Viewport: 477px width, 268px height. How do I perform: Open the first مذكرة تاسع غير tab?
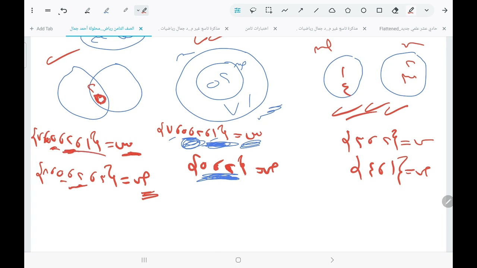point(189,29)
